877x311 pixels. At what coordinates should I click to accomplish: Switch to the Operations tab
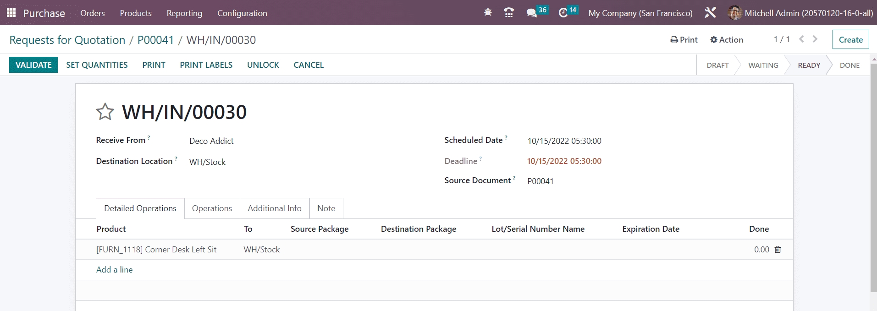click(212, 208)
